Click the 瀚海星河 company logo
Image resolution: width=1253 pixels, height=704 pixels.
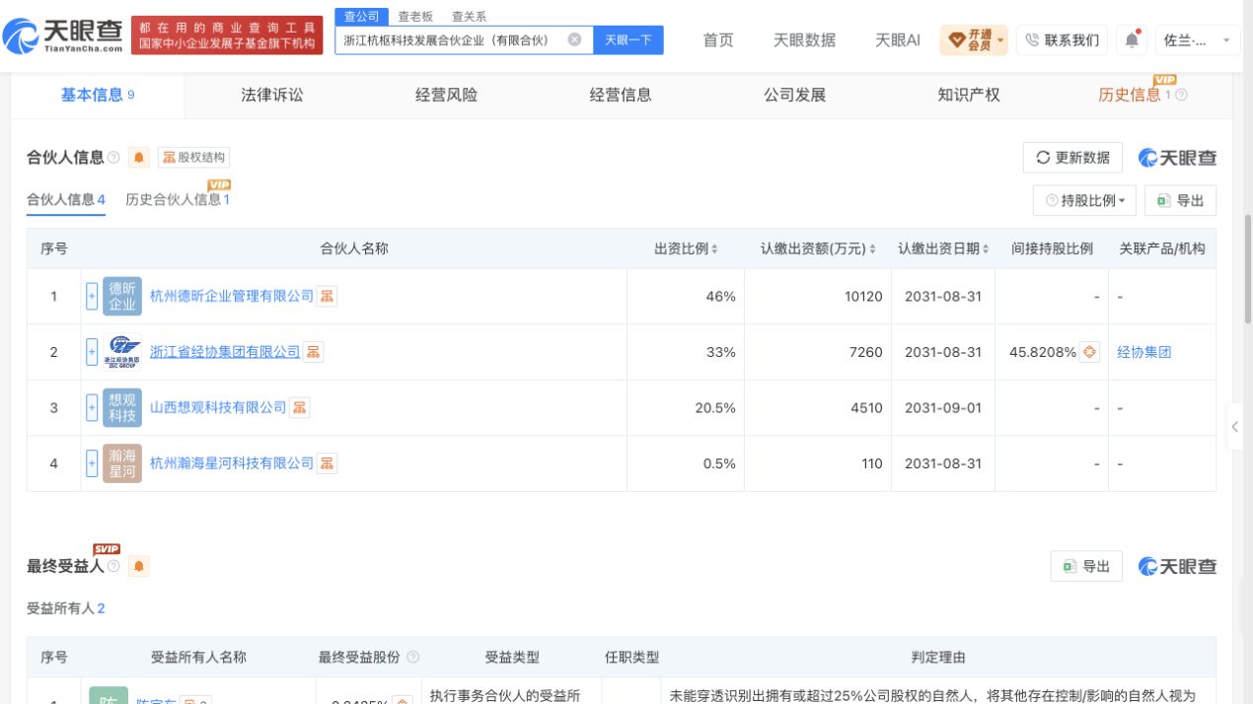click(122, 463)
